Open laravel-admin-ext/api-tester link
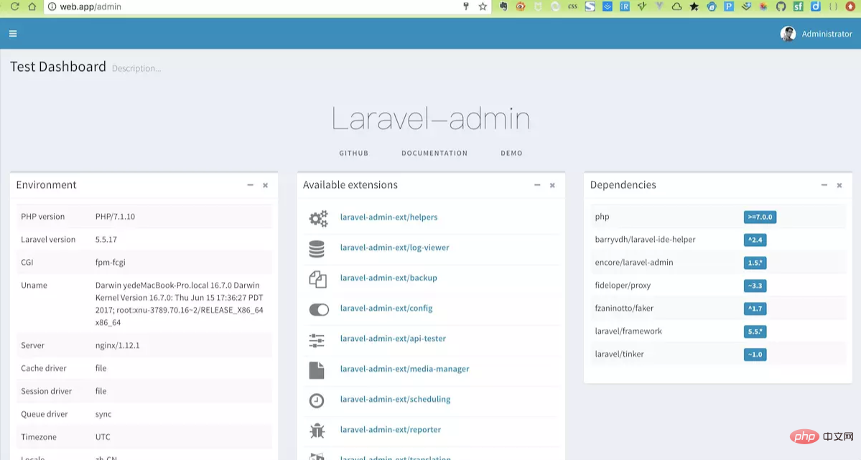The width and height of the screenshot is (861, 460). (x=393, y=339)
